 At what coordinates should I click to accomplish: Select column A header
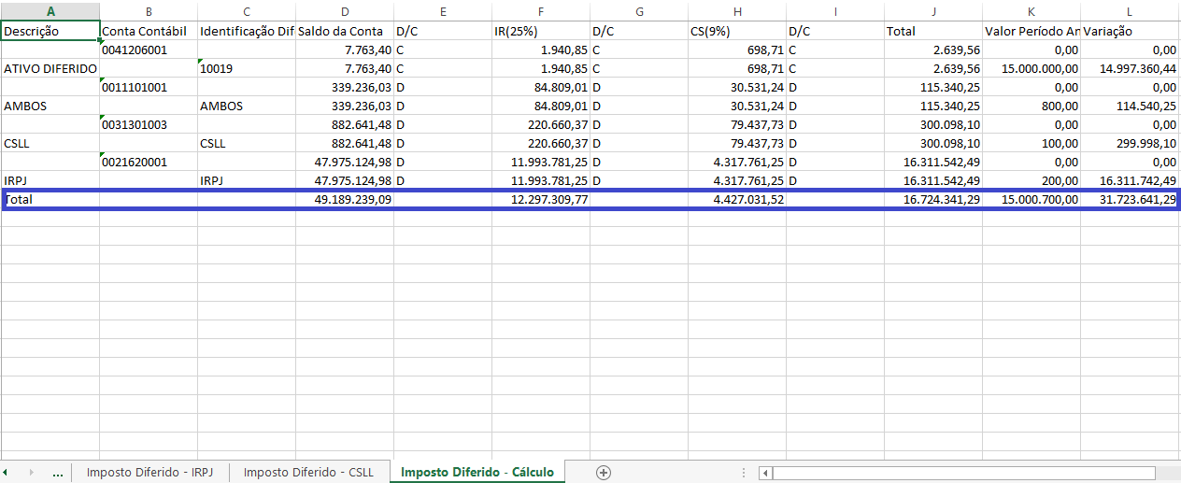tap(50, 11)
